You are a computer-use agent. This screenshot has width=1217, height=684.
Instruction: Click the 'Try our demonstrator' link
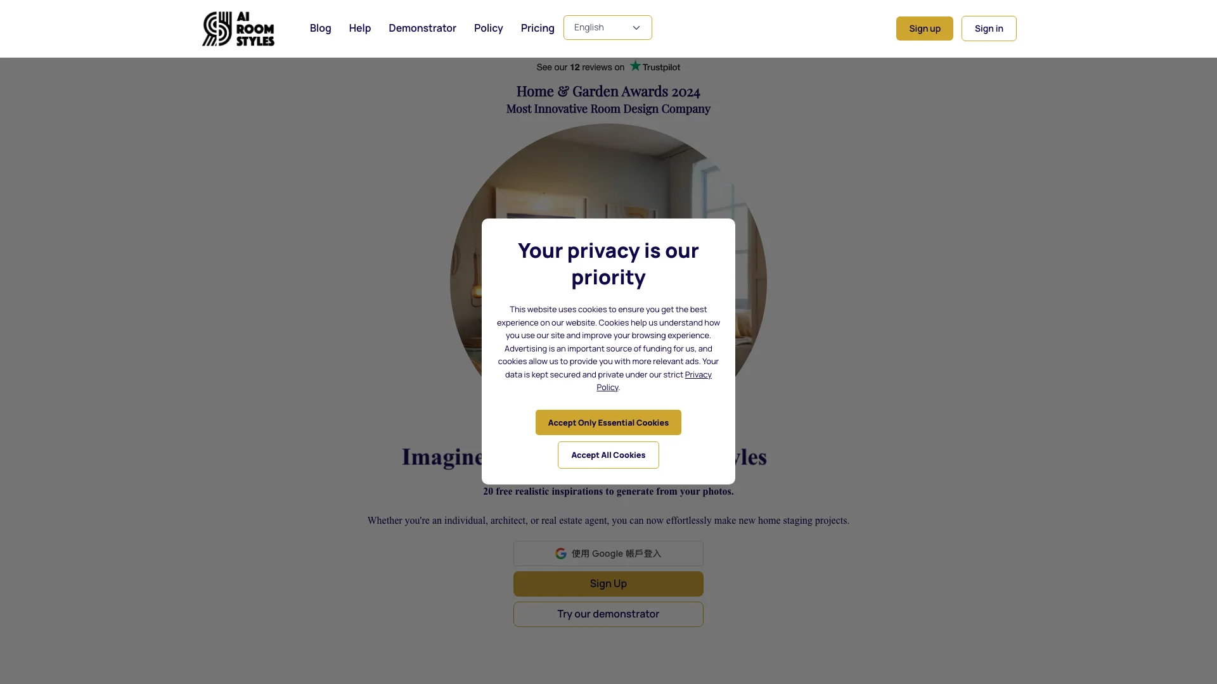(608, 613)
